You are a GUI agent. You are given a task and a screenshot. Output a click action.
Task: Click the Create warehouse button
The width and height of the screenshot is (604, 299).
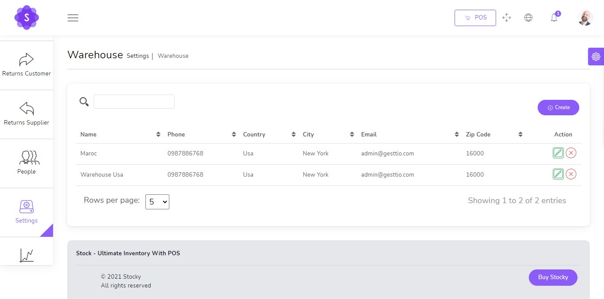[558, 107]
